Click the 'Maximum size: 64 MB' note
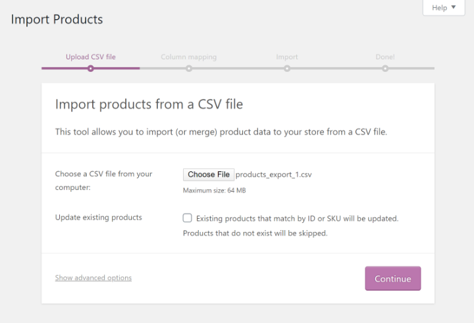474x323 pixels. [214, 191]
